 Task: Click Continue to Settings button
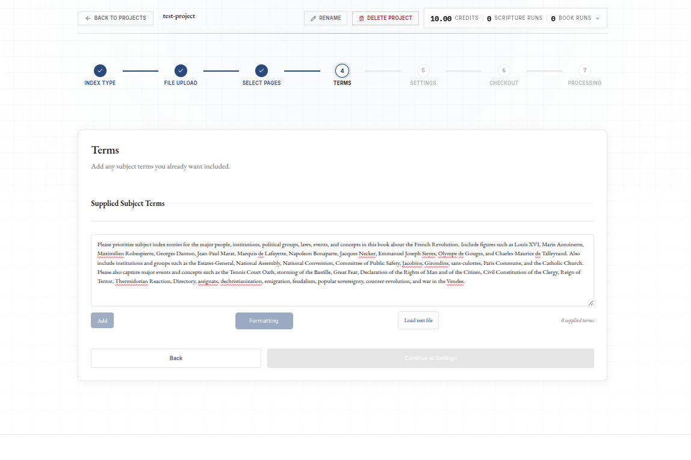(x=430, y=358)
